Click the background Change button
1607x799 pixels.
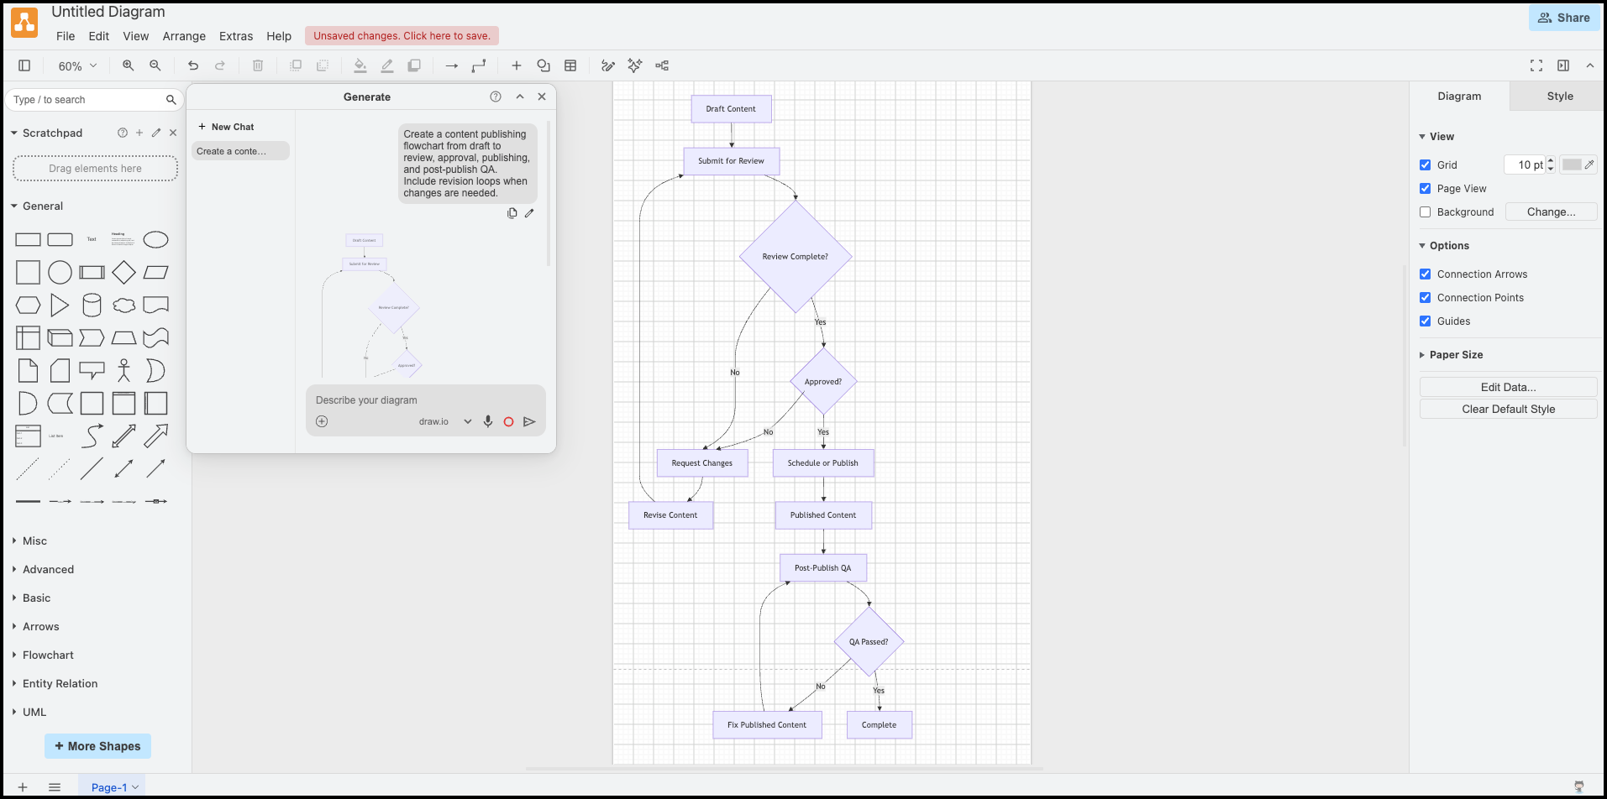click(x=1551, y=212)
